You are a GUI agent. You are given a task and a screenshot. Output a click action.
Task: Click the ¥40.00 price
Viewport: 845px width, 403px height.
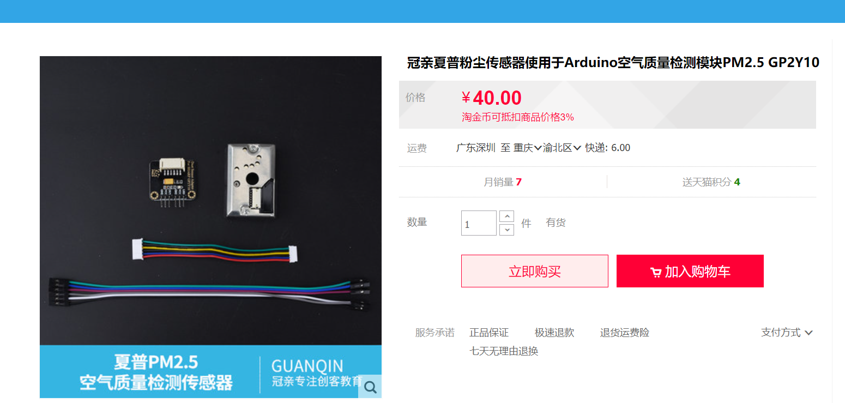(492, 98)
